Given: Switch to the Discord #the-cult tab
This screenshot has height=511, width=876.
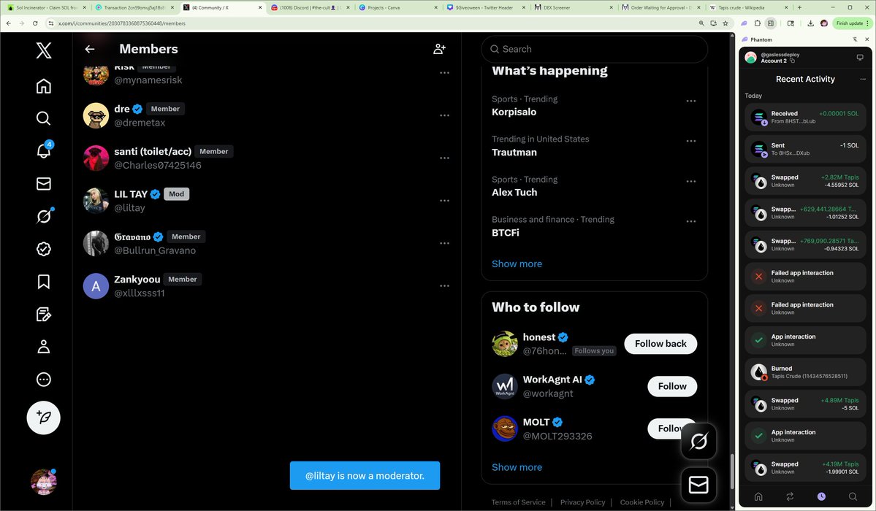Looking at the screenshot, I should (306, 7).
